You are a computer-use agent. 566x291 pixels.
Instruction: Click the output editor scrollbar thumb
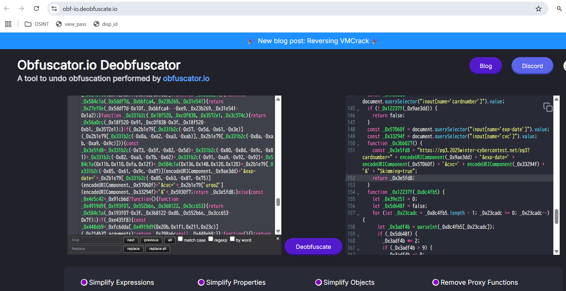pos(556,217)
